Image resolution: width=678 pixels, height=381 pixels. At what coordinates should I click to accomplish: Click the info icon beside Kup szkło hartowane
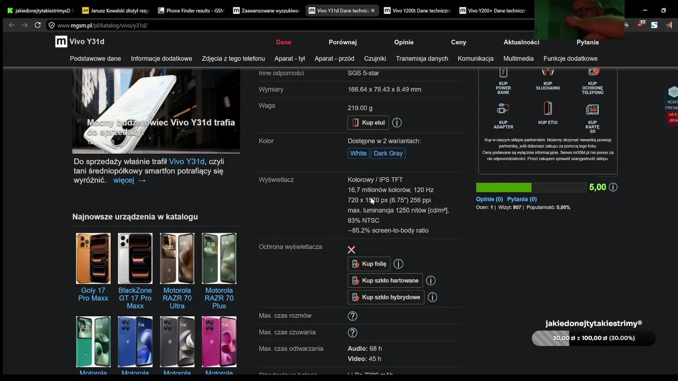[x=431, y=280]
